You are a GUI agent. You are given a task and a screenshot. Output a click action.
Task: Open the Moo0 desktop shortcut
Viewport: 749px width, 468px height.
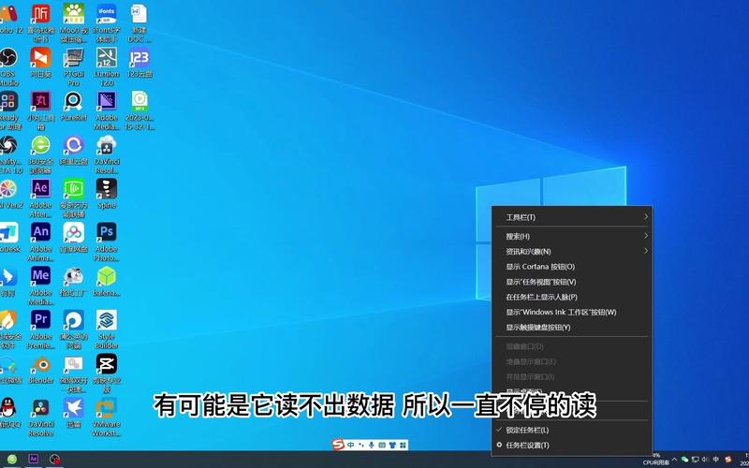pyautogui.click(x=74, y=22)
